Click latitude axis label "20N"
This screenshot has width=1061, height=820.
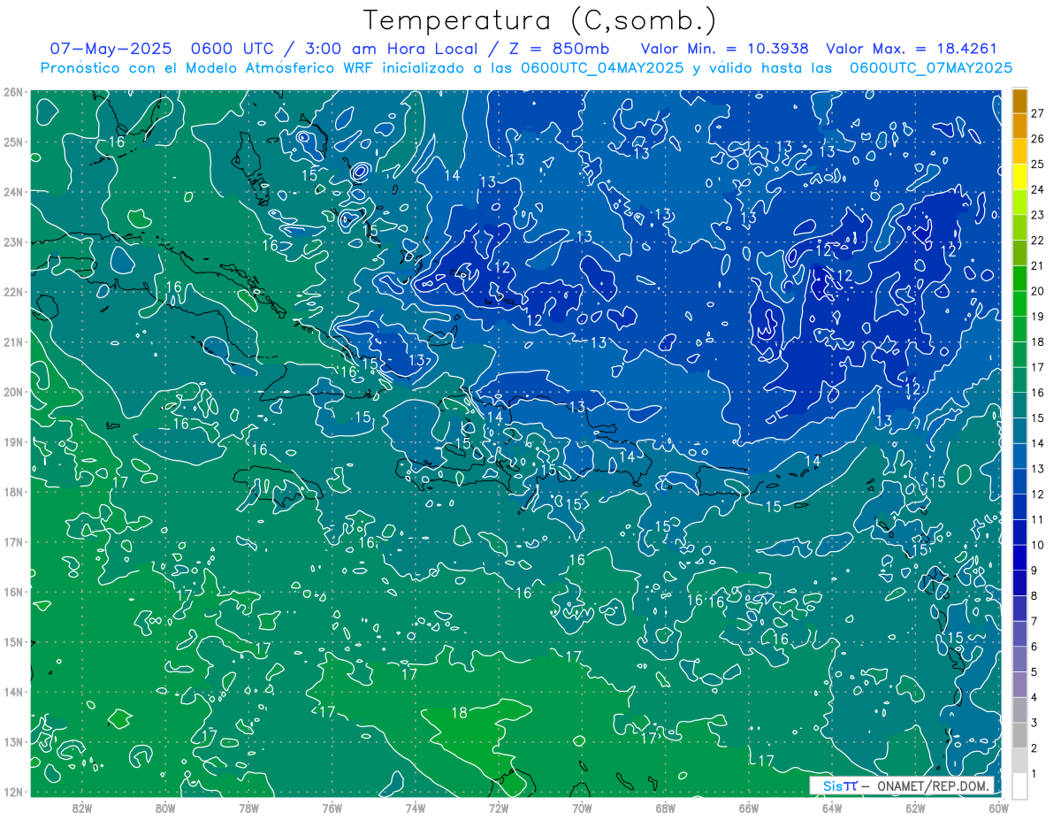[13, 392]
